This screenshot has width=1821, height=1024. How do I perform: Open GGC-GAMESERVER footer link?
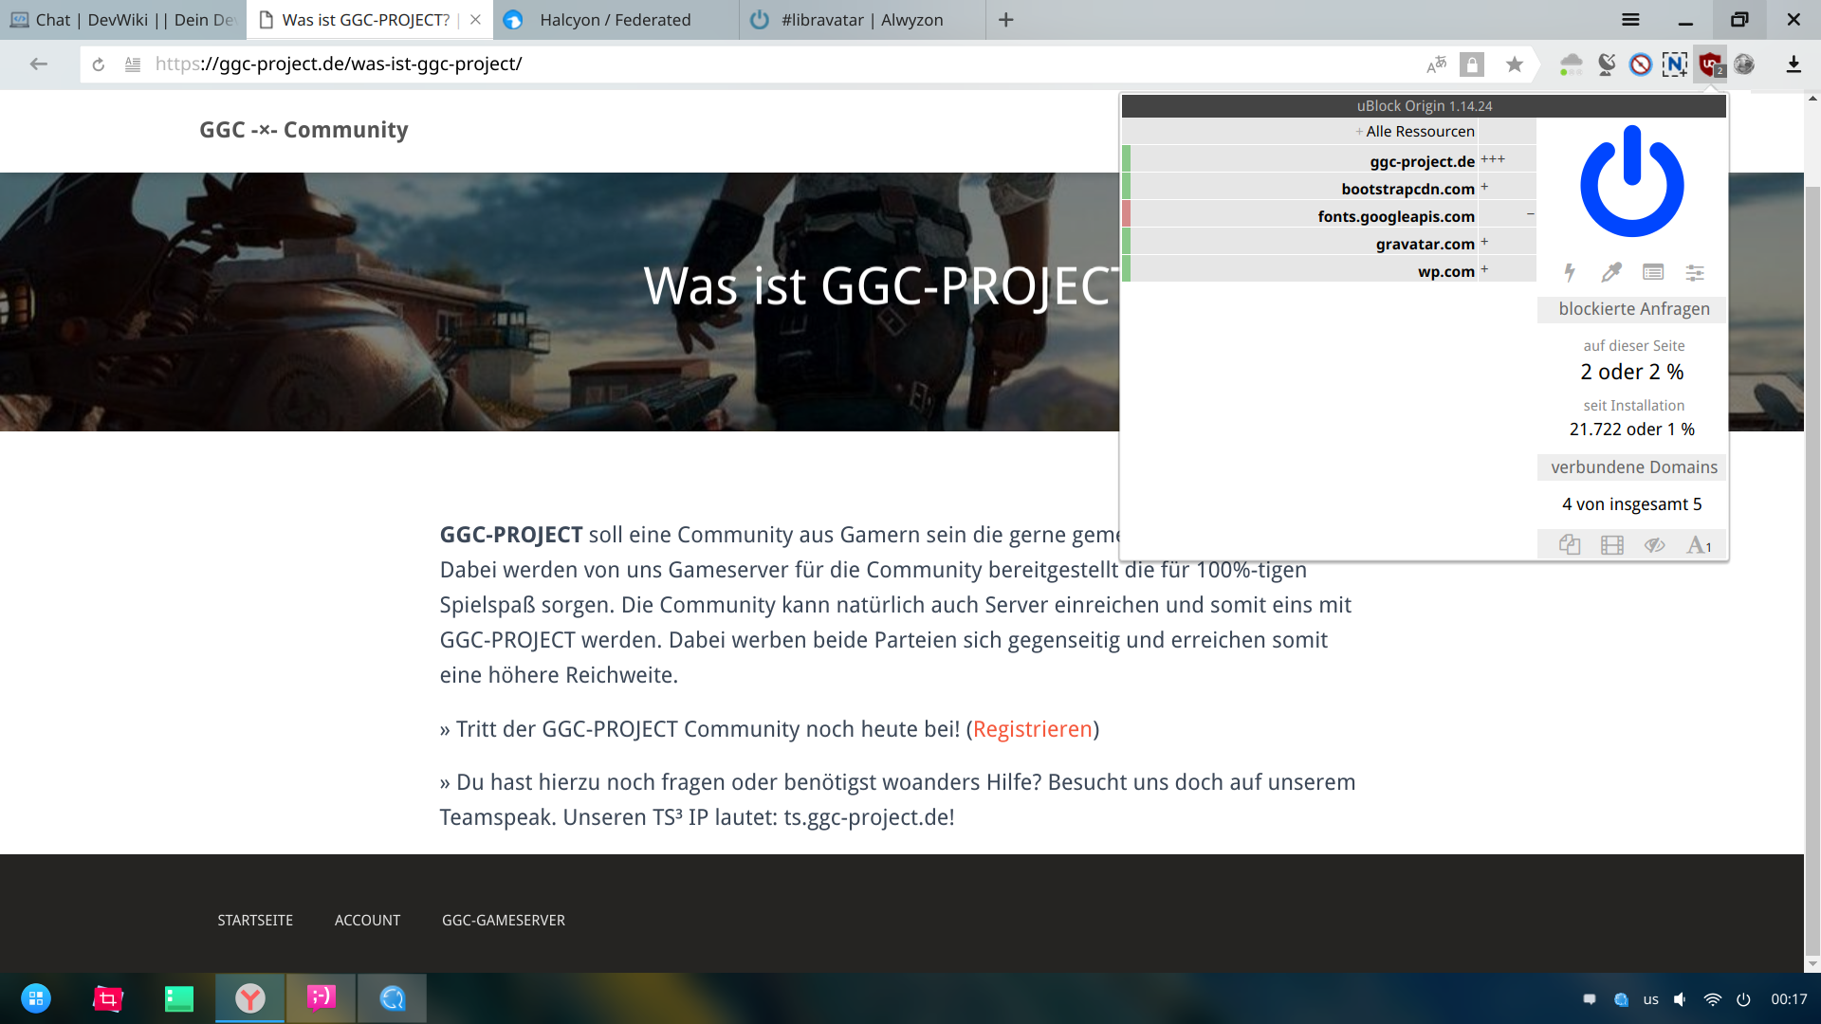(x=503, y=920)
